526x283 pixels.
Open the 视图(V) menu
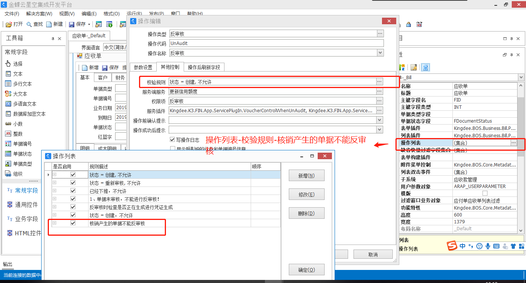[67, 13]
